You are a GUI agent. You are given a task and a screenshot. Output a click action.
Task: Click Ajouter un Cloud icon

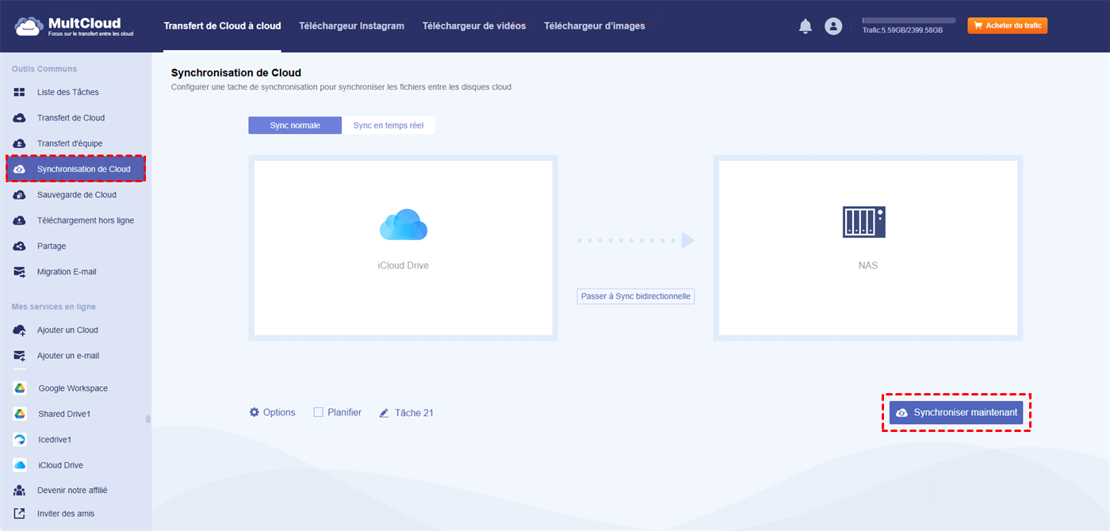click(x=20, y=330)
